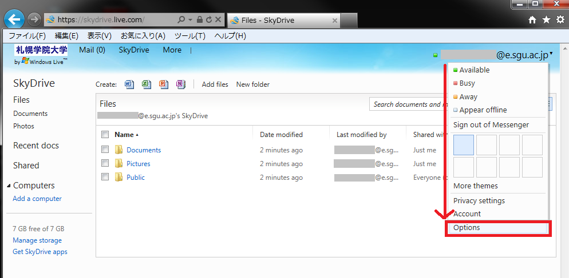Select Options in account menu

[498, 228]
